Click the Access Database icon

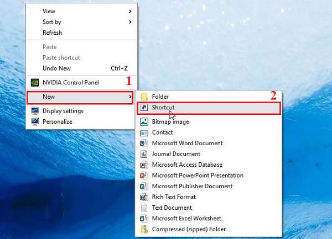(144, 164)
